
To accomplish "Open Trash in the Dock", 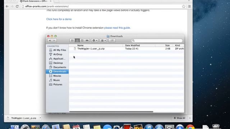I will pos(216,126).
